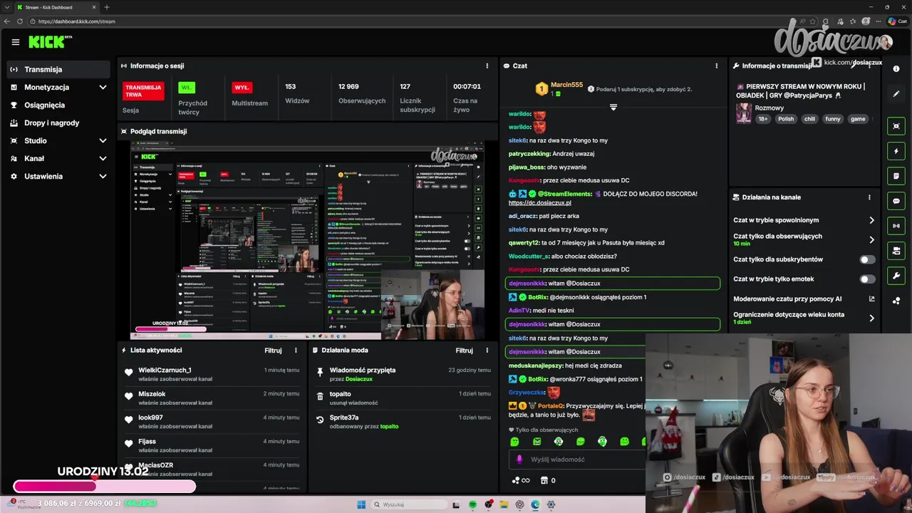The height and width of the screenshot is (513, 912).
Task: Click the Windows taskbar search box
Action: (408, 504)
